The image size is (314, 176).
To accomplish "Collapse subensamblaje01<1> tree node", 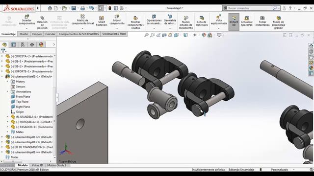I will click(x=2, y=76).
